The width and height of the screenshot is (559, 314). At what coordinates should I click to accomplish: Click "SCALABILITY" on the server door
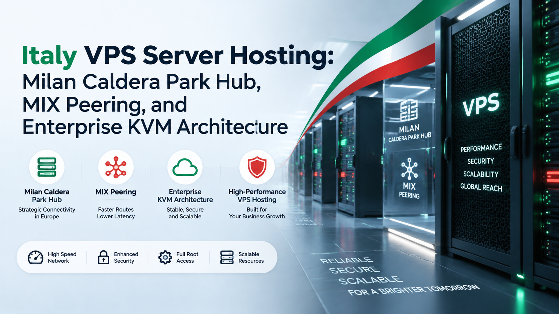pyautogui.click(x=481, y=174)
